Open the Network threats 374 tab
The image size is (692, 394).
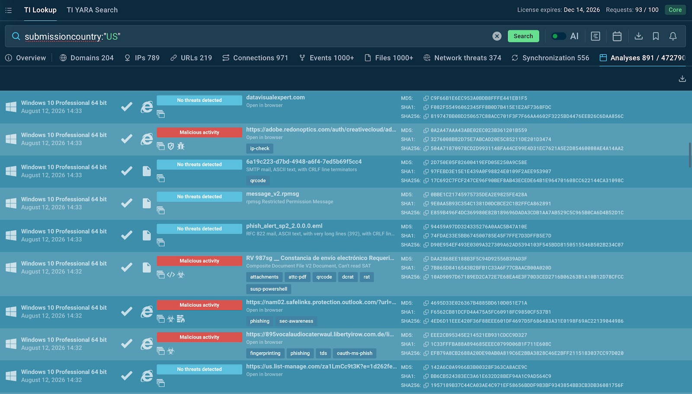462,58
